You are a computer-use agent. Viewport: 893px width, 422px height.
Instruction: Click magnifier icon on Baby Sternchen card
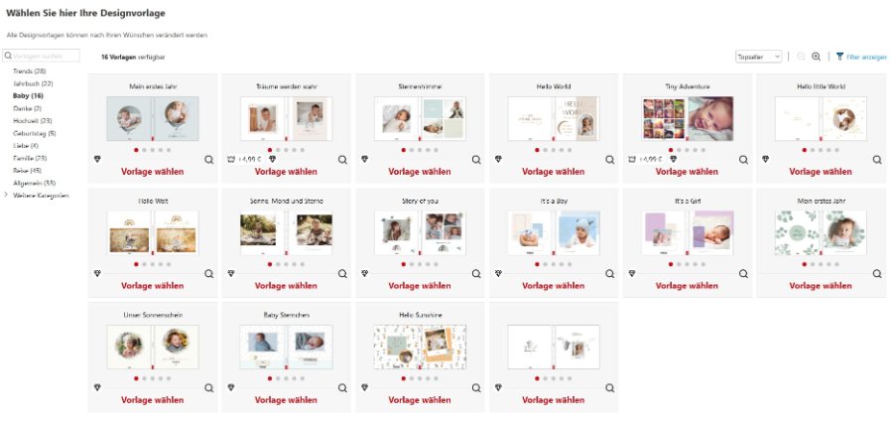342,388
